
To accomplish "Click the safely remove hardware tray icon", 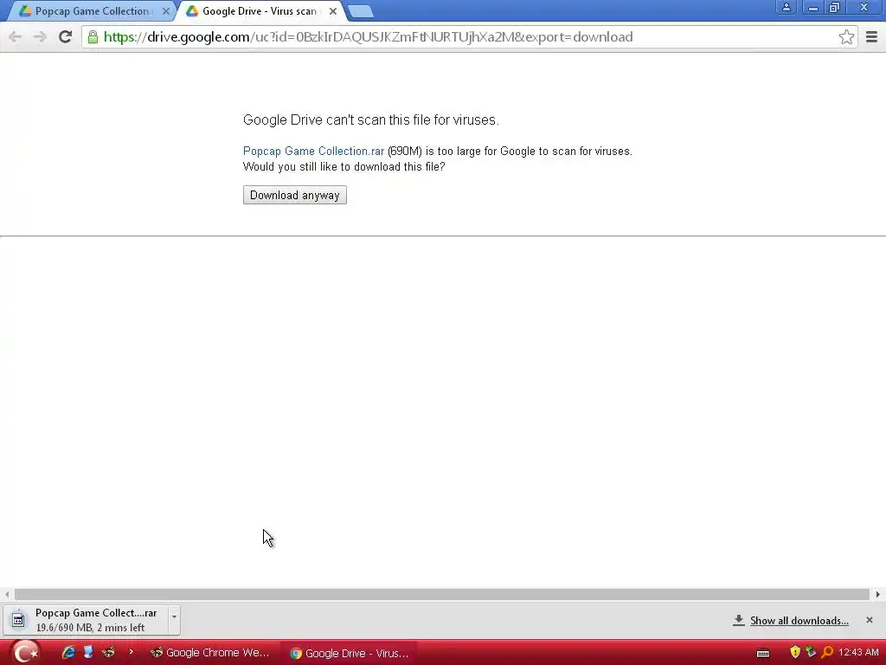I will tap(811, 653).
